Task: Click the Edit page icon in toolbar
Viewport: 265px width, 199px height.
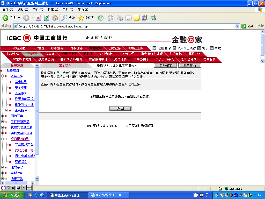Action: (128, 18)
